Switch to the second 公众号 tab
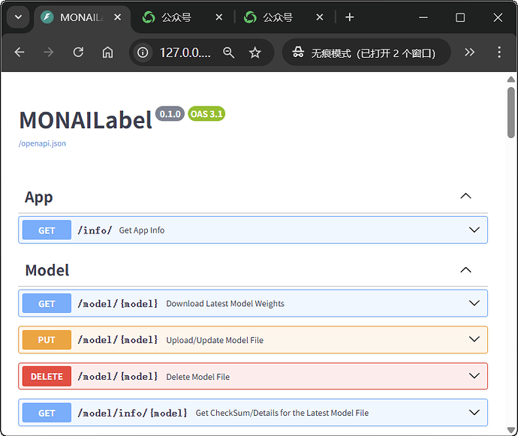 [x=278, y=17]
